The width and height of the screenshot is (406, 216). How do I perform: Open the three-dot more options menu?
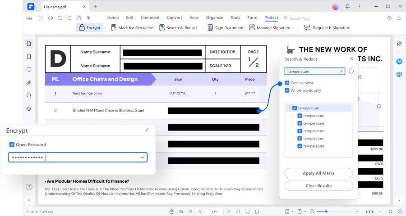359,6
